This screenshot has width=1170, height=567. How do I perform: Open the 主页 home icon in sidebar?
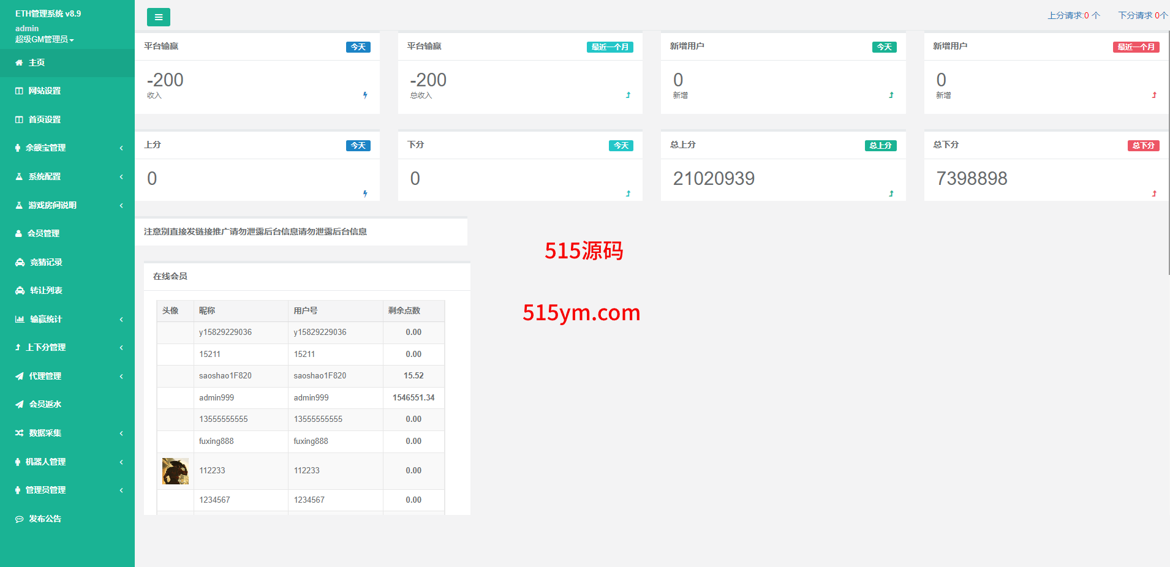click(x=19, y=62)
